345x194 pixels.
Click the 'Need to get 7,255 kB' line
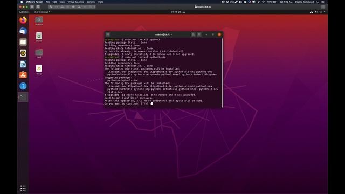coord(128,98)
